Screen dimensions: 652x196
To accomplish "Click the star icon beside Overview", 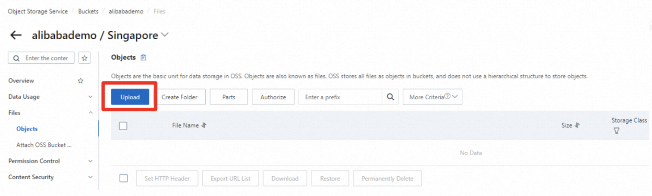I will (x=80, y=81).
